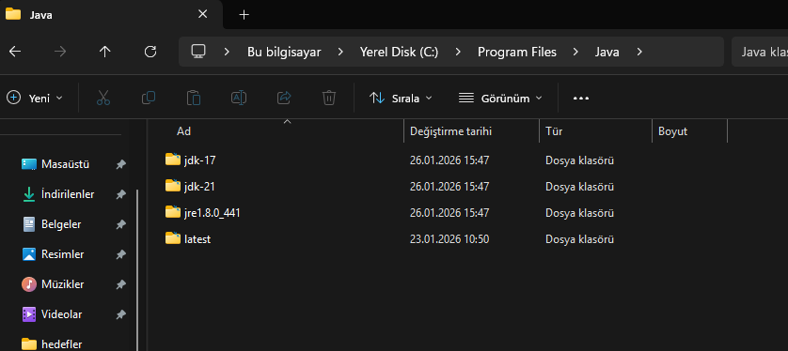Click the Forward navigation arrow

coord(60,52)
